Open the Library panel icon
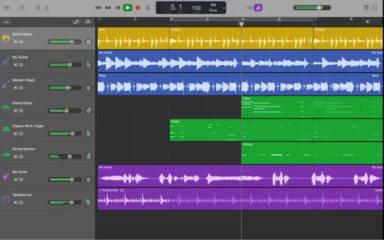Screen dimensions: 384x240 [7, 8]
